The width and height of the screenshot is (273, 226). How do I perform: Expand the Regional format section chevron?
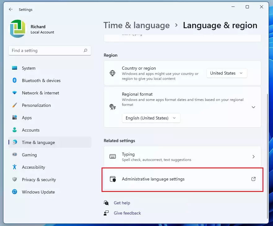pyautogui.click(x=253, y=107)
